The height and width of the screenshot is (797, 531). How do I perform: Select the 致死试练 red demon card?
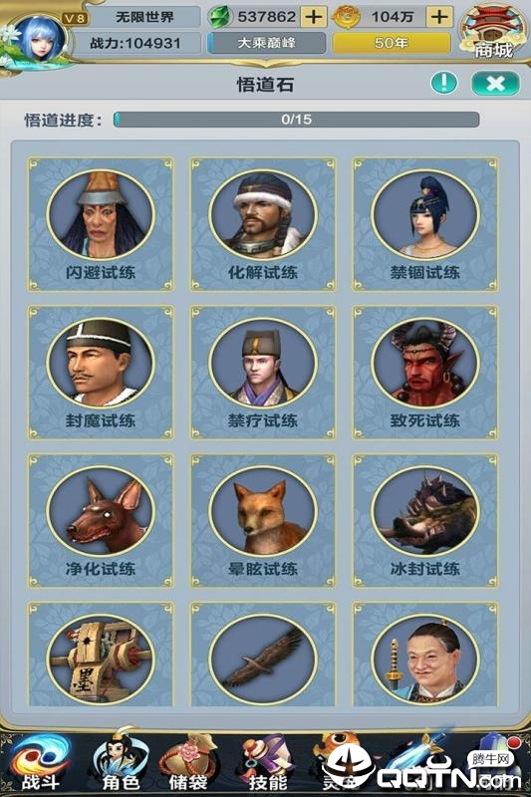coord(425,373)
